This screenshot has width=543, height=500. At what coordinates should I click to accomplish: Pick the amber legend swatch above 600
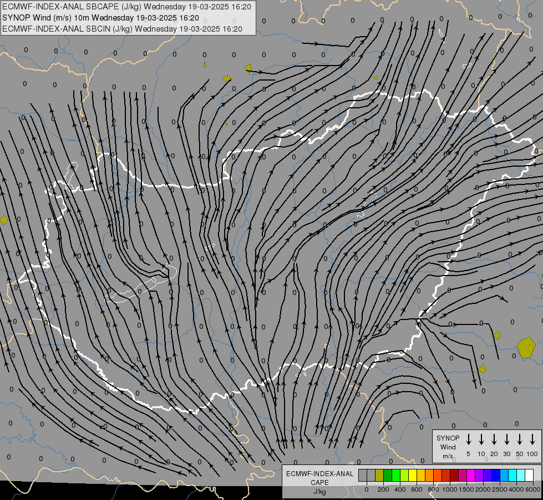coord(421,475)
